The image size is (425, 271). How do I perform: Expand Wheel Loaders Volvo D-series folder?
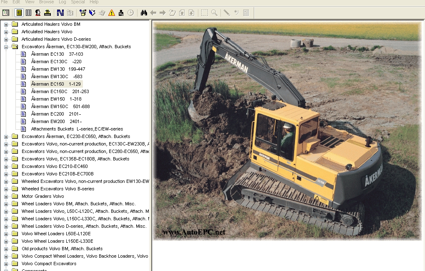click(6, 227)
